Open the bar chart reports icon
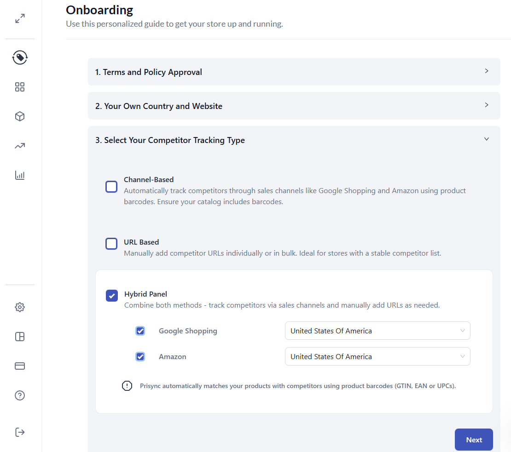The height and width of the screenshot is (452, 511). pos(20,175)
